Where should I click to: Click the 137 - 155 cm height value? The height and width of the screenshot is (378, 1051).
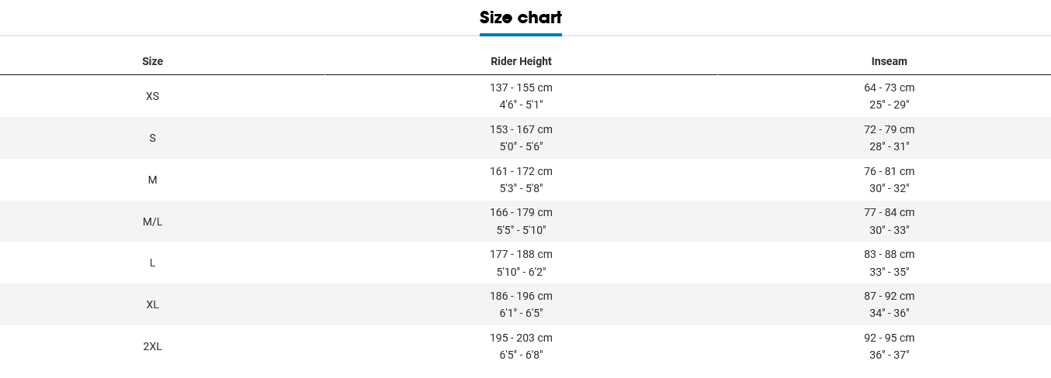[x=521, y=88]
